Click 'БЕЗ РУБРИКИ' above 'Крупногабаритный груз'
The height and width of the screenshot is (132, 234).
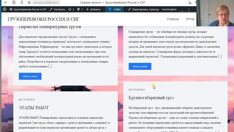point(136,90)
